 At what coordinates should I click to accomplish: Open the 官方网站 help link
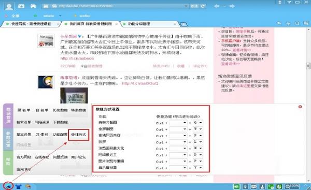point(24,157)
